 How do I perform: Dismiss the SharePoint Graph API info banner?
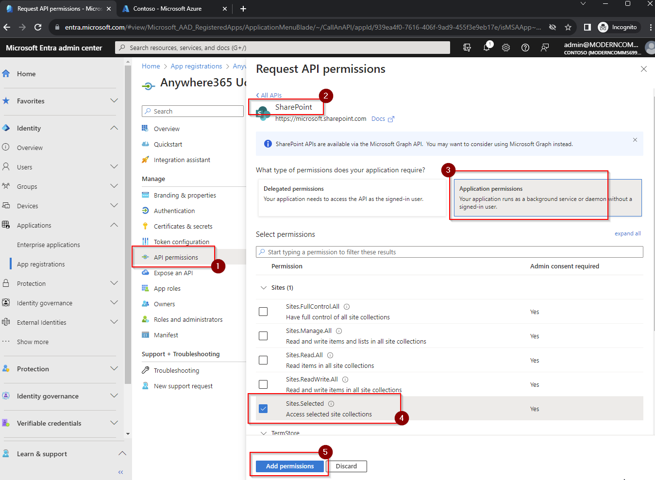[x=635, y=140]
